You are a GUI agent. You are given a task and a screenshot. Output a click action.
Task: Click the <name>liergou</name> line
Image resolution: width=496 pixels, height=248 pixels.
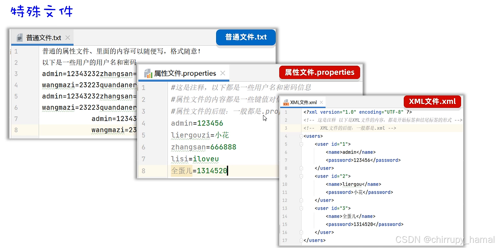pyautogui.click(x=353, y=184)
